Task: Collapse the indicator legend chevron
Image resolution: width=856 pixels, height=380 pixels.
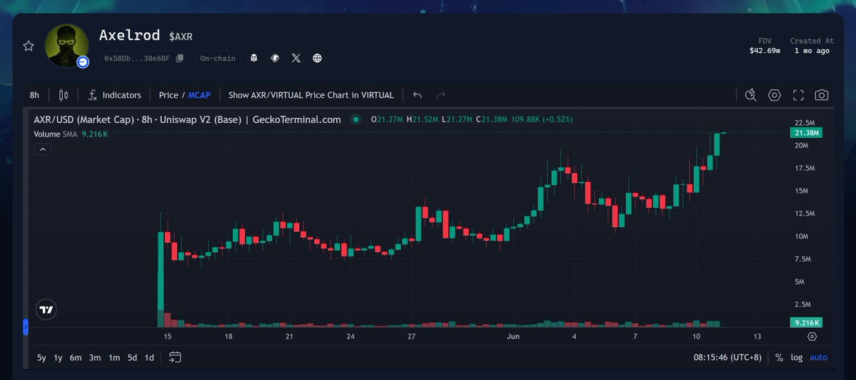Action: pos(43,149)
